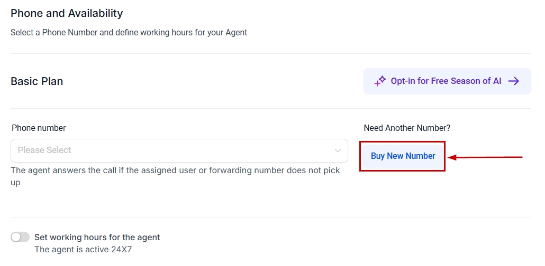Click the 'Select a Phone Number' subtitle text
This screenshot has width=545, height=266.
click(129, 33)
